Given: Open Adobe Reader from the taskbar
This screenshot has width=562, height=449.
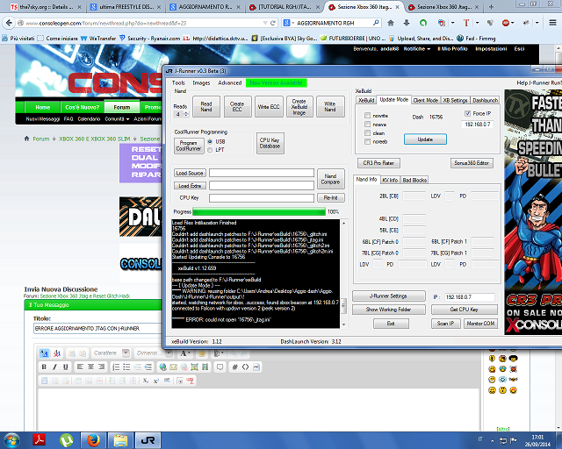Looking at the screenshot, I should tap(39, 440).
